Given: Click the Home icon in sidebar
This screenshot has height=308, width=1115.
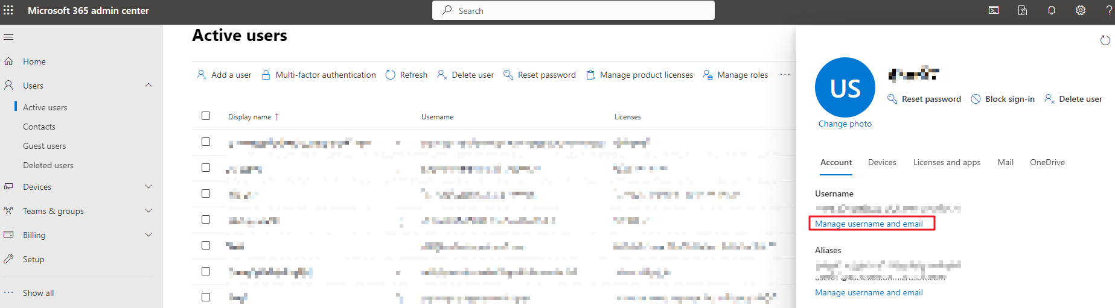Looking at the screenshot, I should click(8, 61).
